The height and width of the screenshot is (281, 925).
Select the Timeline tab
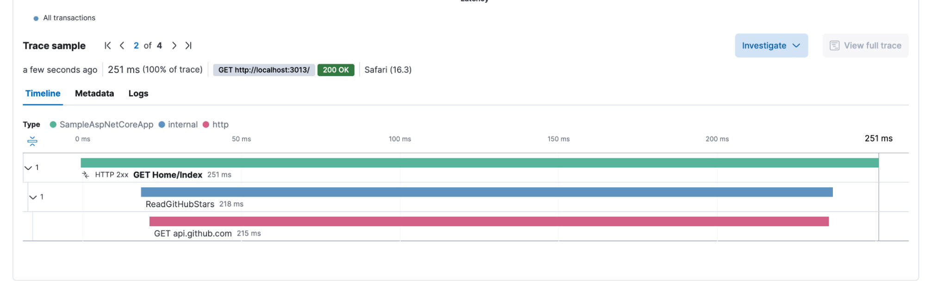click(x=43, y=94)
